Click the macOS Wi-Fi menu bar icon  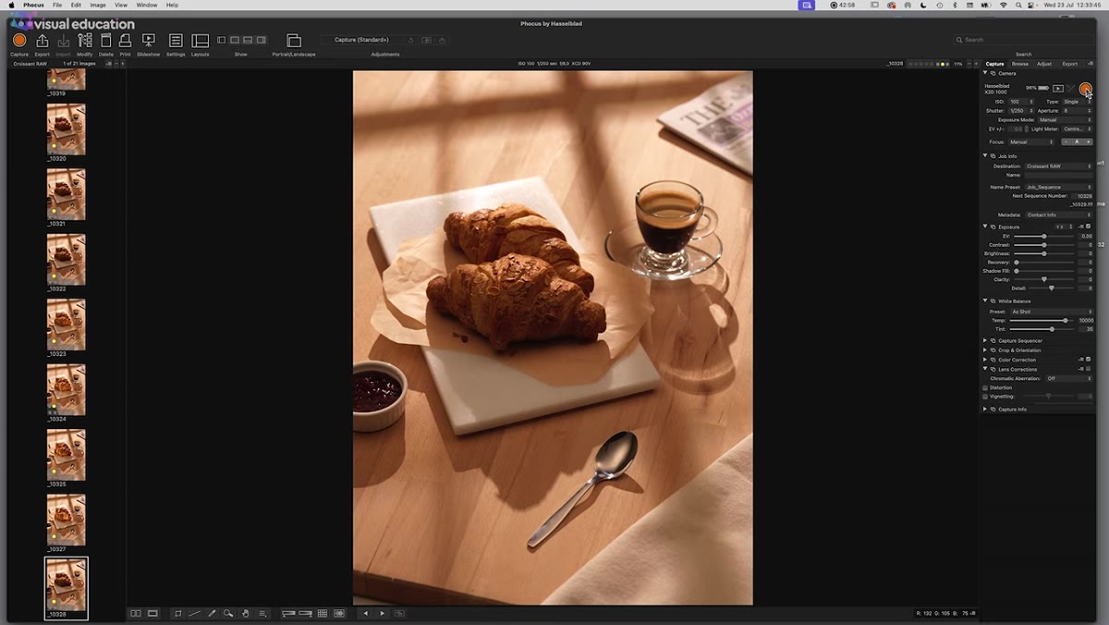click(1003, 6)
